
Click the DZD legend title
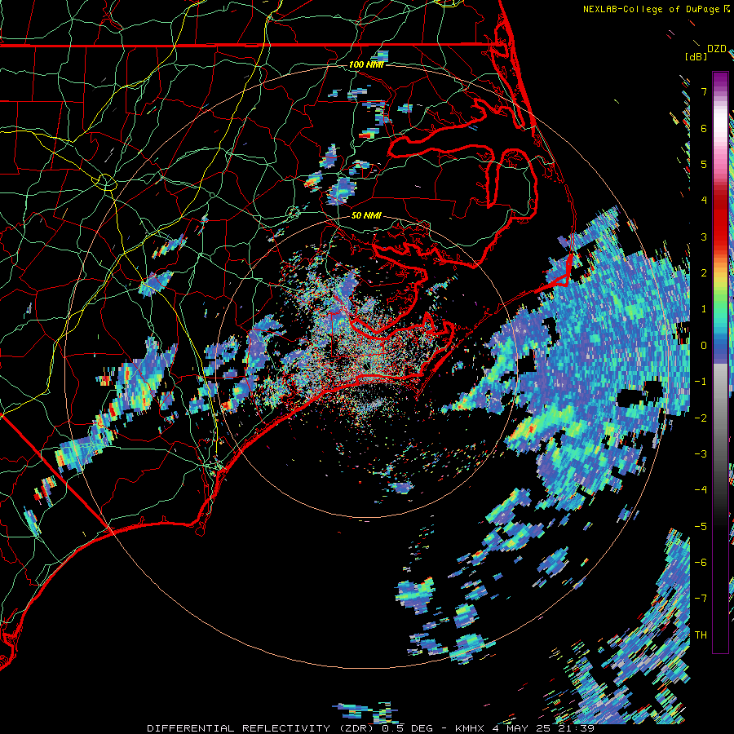click(717, 49)
